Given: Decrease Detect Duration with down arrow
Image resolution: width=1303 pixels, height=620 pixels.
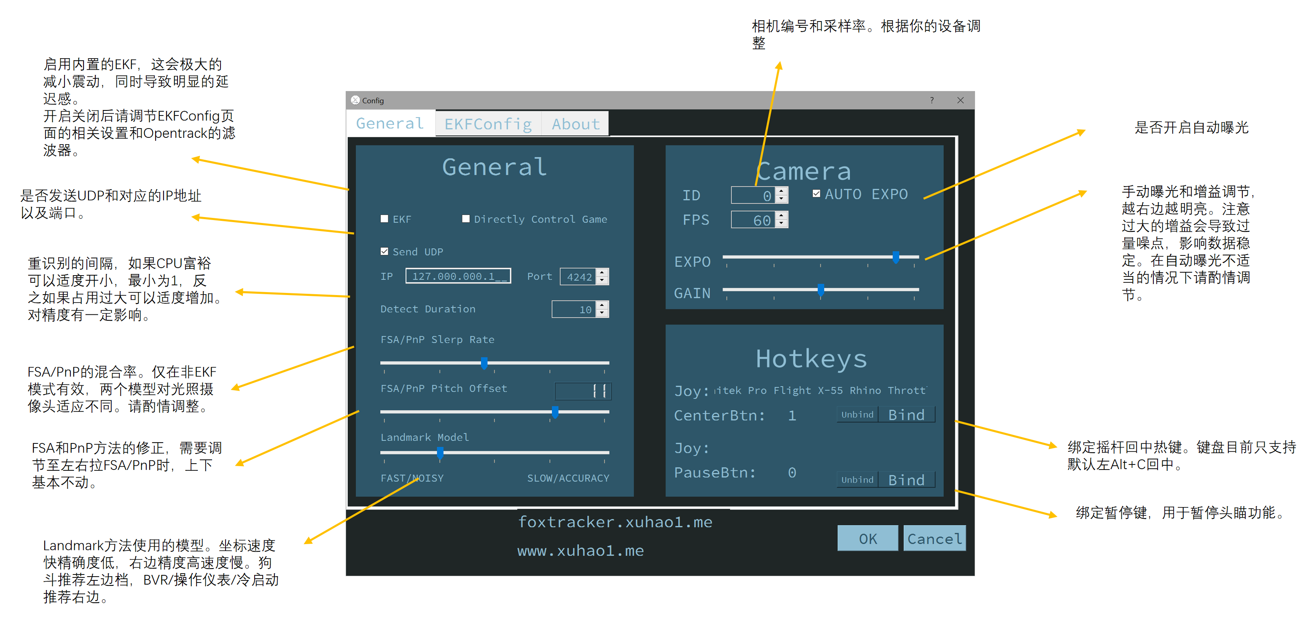Looking at the screenshot, I should [x=602, y=313].
